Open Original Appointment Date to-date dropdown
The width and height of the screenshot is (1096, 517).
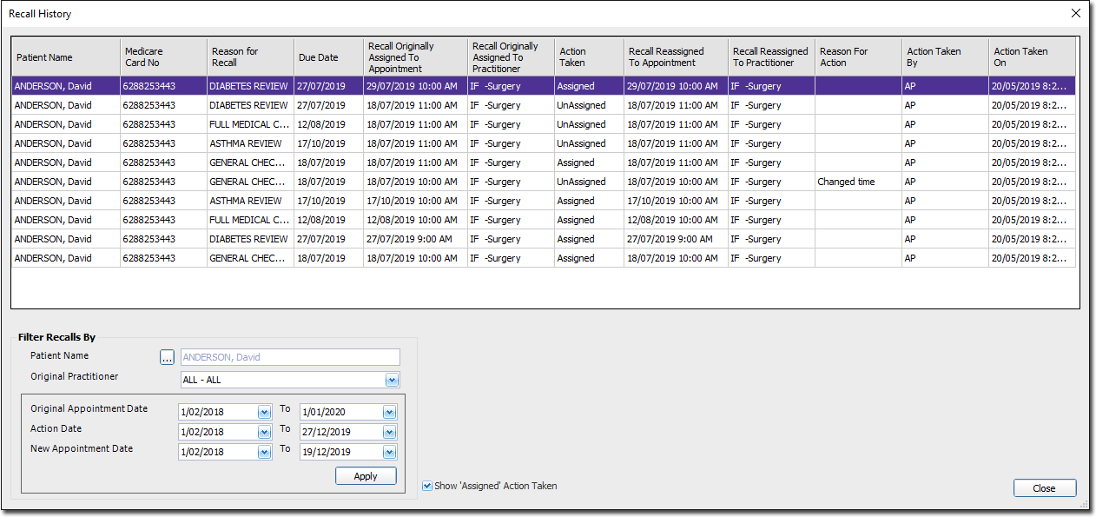point(389,412)
